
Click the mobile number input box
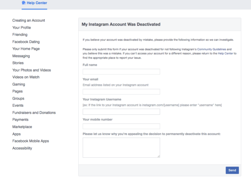pyautogui.click(x=121, y=126)
